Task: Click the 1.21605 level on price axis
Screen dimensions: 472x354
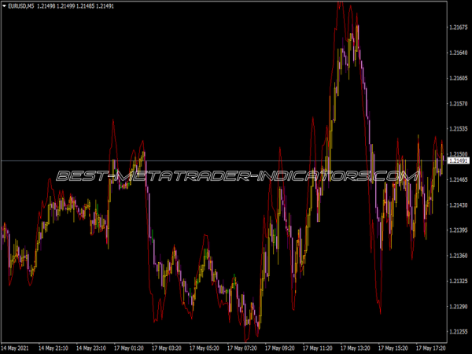Action: pyautogui.click(x=458, y=79)
